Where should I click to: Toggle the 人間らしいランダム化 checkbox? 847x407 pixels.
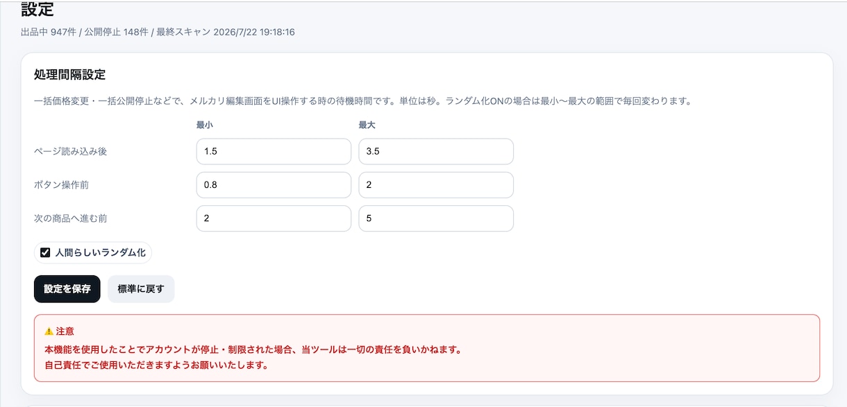pyautogui.click(x=46, y=252)
